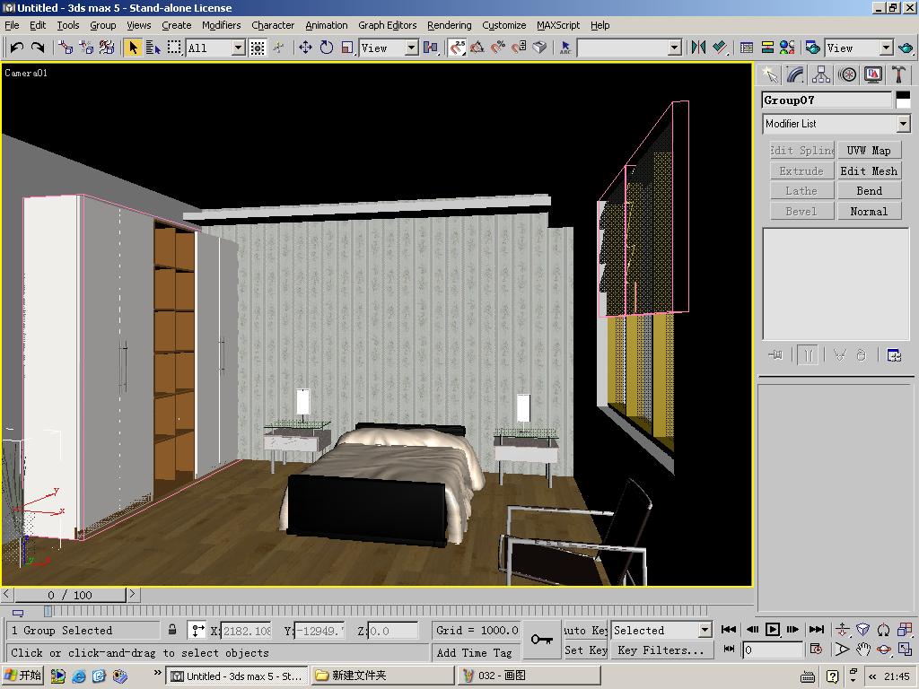Click the Rectangular Selection Region icon
This screenshot has height=689, width=919.
[174, 48]
